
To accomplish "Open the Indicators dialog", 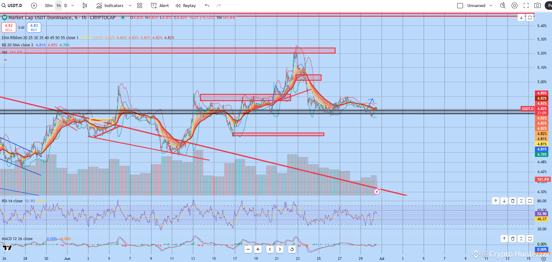I will coord(110,5).
